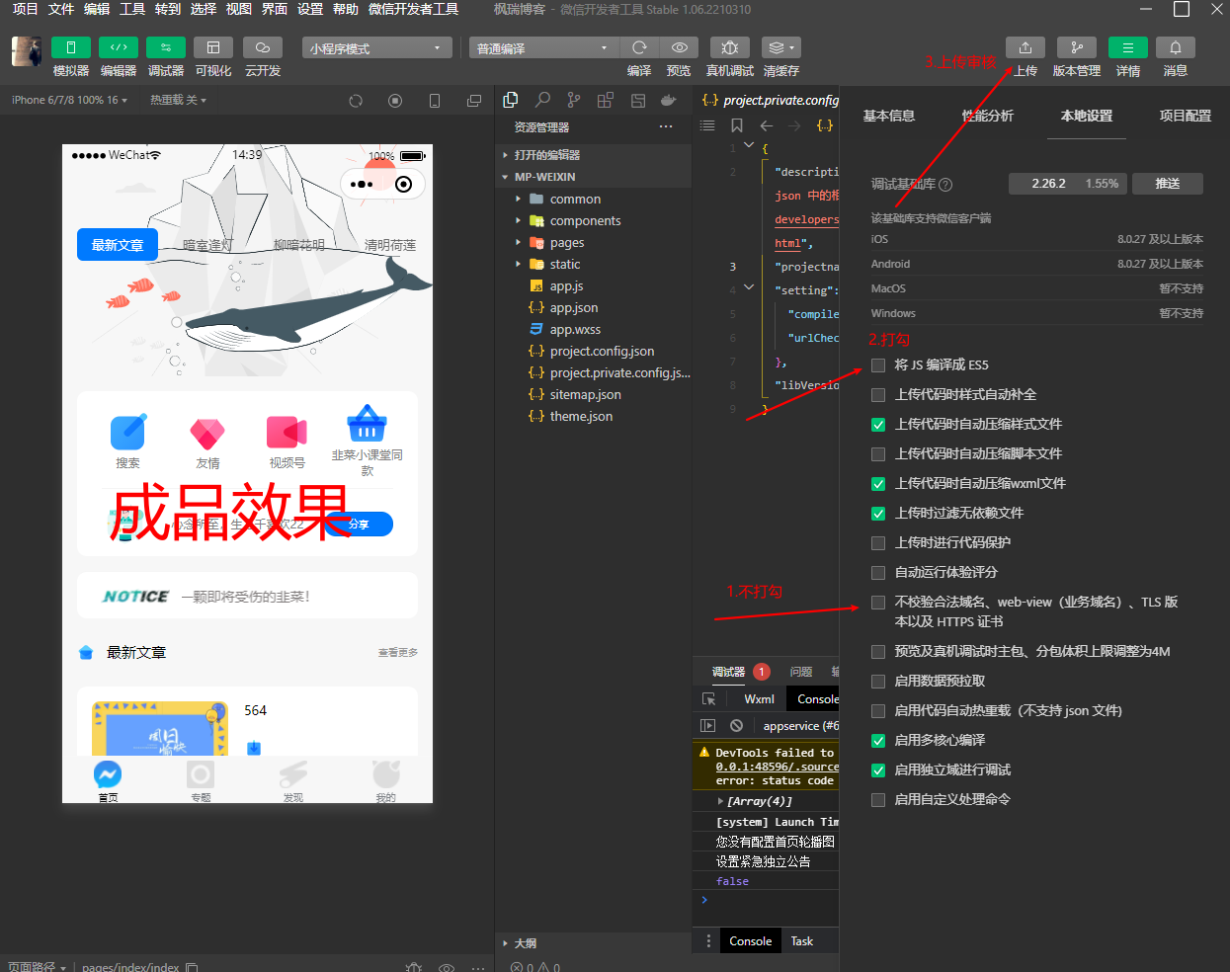This screenshot has height=972, width=1230.
Task: Navigate back with editor left arrow
Action: coord(766,125)
